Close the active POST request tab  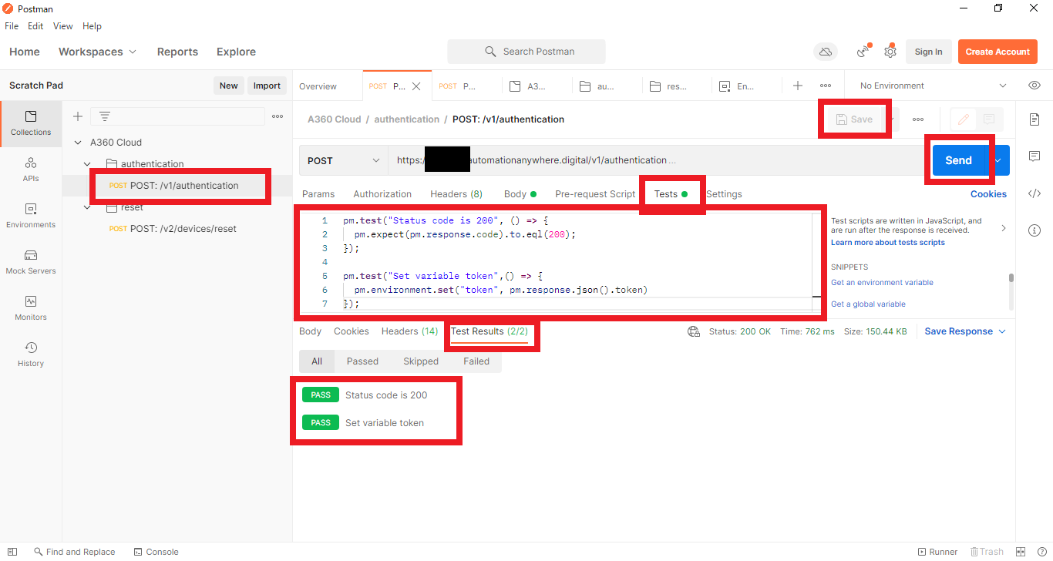coord(416,86)
